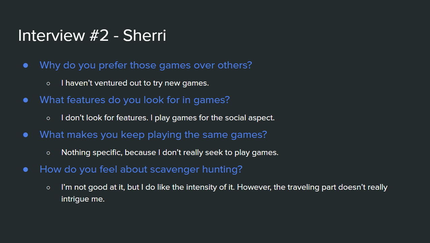Screen dimensions: 430x243
Task: Select the blue bullet before 'How do you feel'
Action: [26, 170]
